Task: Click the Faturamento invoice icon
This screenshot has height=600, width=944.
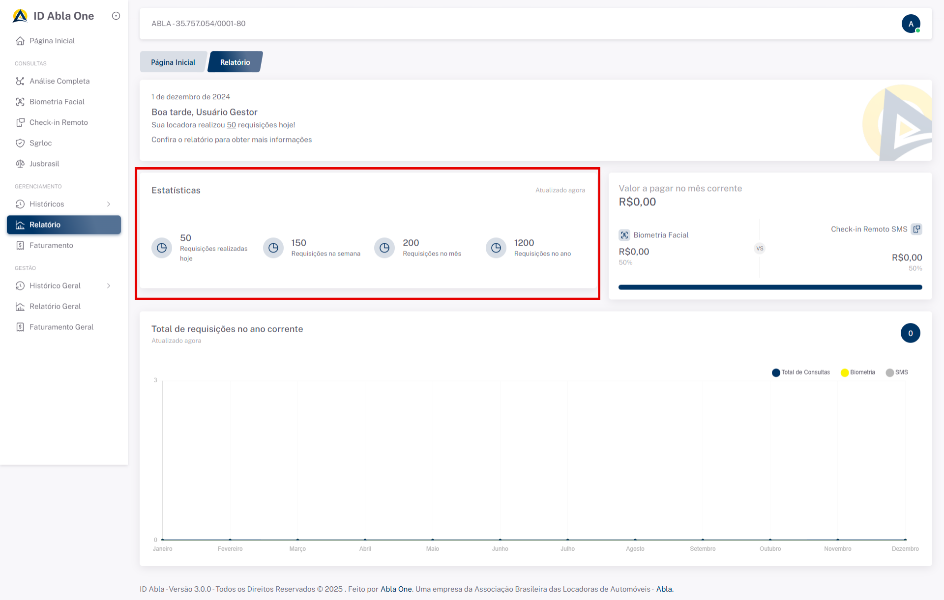Action: (x=20, y=245)
